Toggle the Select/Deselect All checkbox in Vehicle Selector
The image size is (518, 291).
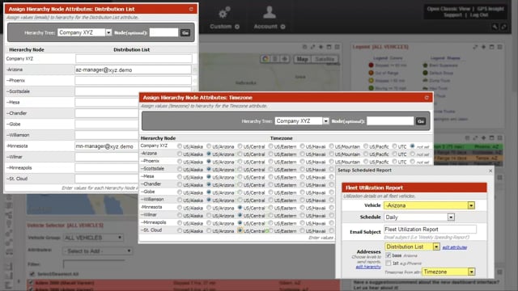[32, 274]
